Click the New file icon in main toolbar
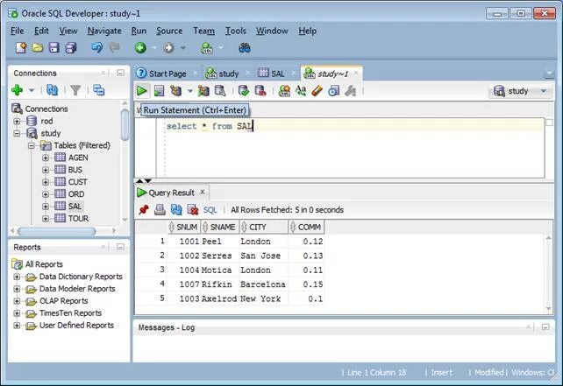Image resolution: width=563 pixels, height=386 pixels. coord(21,47)
